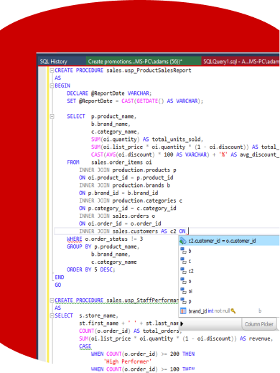Image resolution: width=280 pixels, height=373 pixels.
Task: Select the c2.customer_id = o.customer_id suggestion
Action: [x=229, y=241]
